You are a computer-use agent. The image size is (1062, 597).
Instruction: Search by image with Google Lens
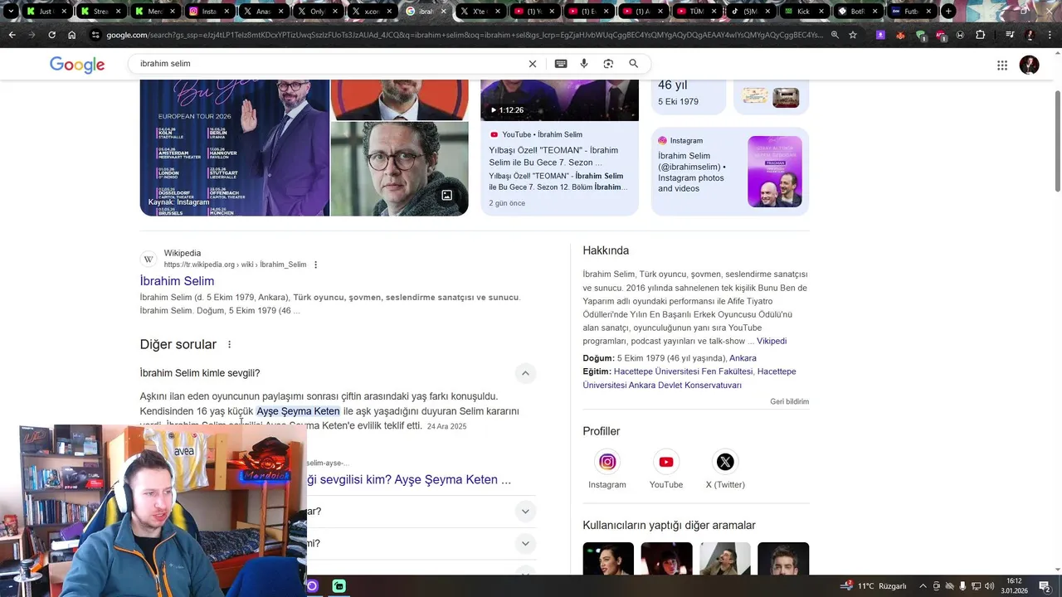pos(608,64)
